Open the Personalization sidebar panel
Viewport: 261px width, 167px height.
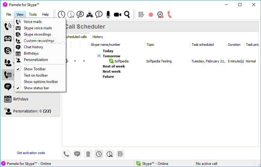[31, 111]
